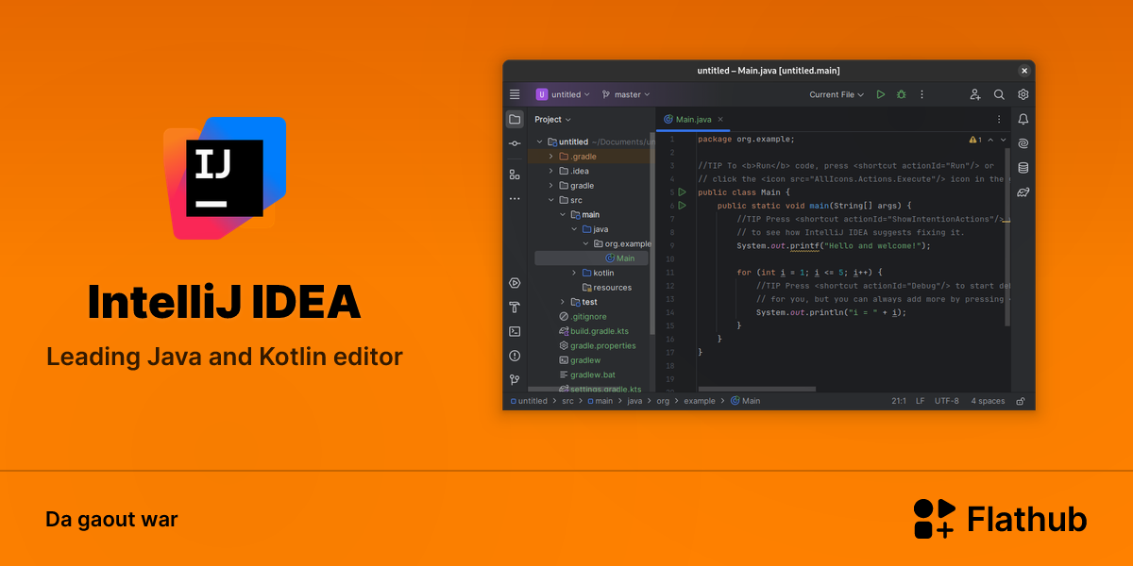Open the Terminal tool window icon

[x=515, y=331]
